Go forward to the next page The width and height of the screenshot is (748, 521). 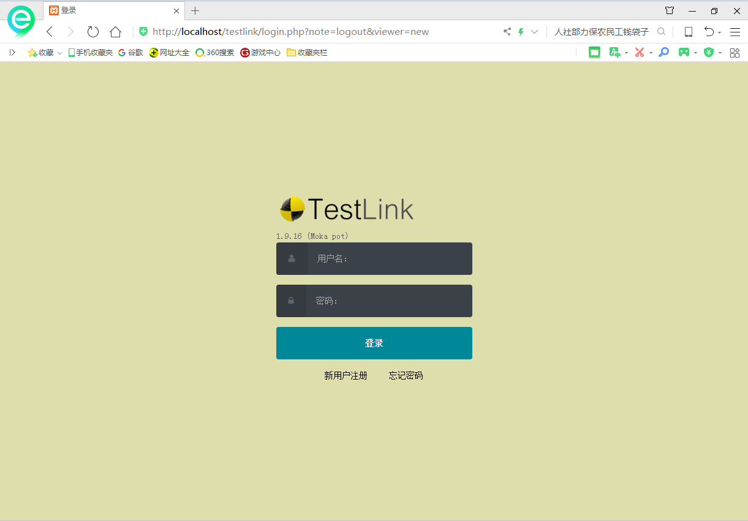[70, 32]
